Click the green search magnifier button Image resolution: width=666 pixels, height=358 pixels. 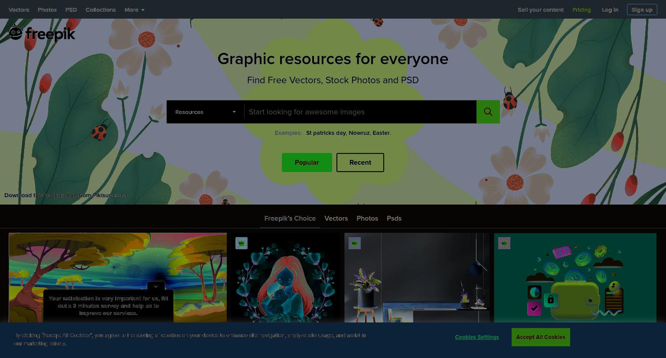coord(488,112)
